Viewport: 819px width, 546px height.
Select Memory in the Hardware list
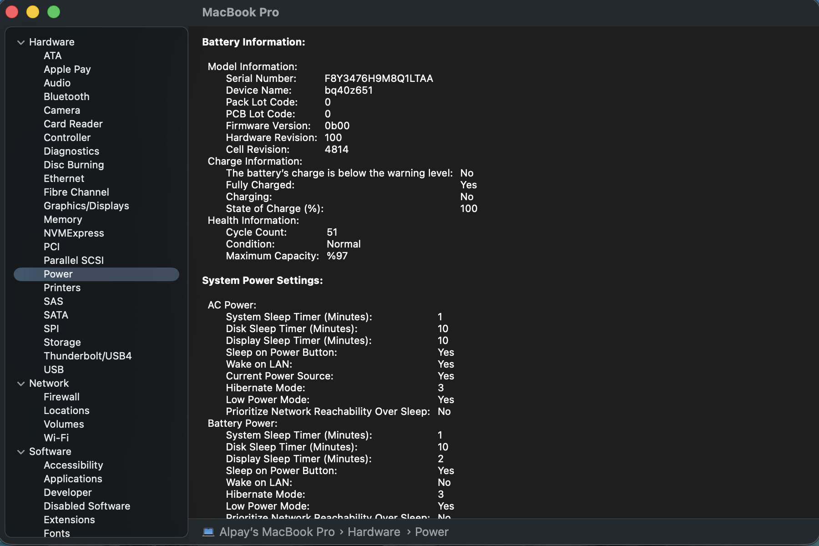(63, 219)
